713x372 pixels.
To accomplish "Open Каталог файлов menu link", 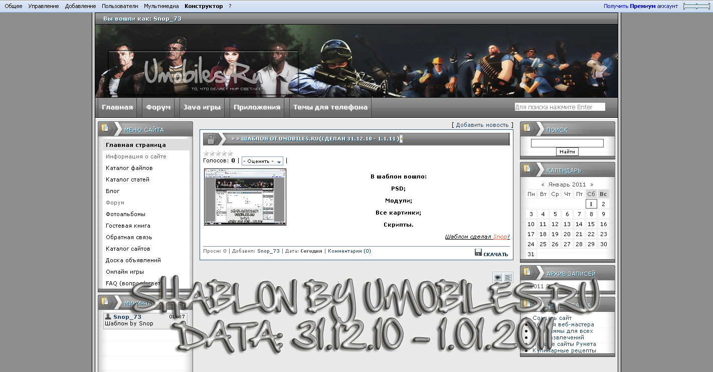I will click(x=129, y=168).
